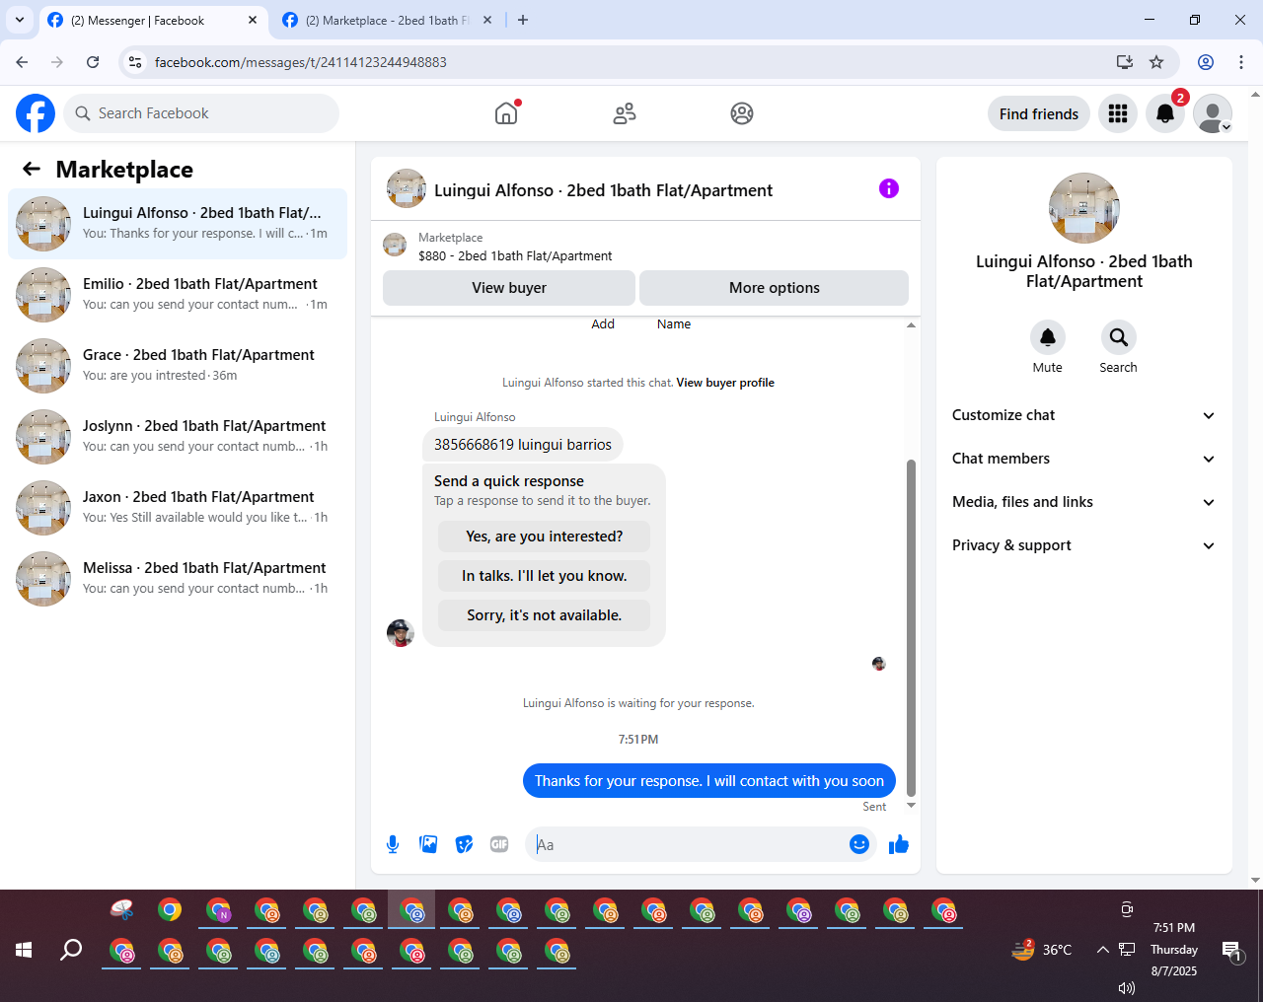Open conversation information purple icon
The height and width of the screenshot is (1002, 1263).
pyautogui.click(x=889, y=188)
